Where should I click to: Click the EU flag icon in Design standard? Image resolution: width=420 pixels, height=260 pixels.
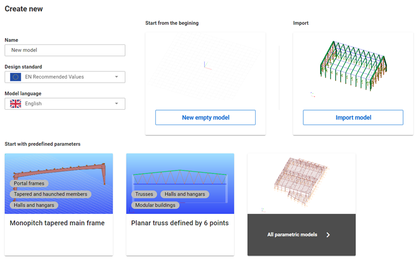[15, 77]
